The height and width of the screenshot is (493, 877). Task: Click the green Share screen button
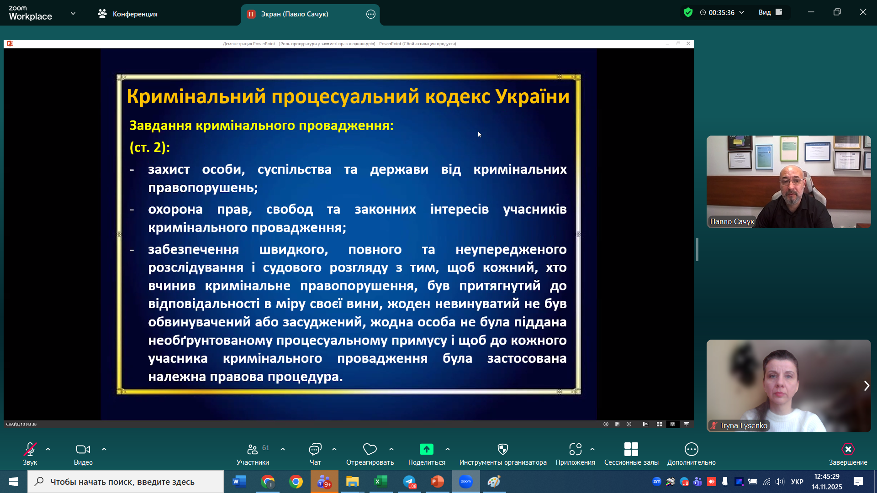click(426, 449)
